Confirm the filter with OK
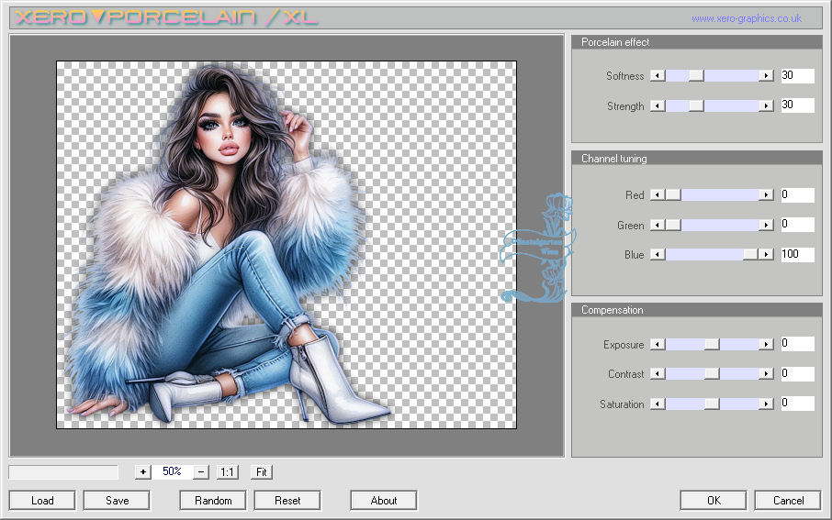Image resolution: width=832 pixels, height=520 pixels. (713, 501)
